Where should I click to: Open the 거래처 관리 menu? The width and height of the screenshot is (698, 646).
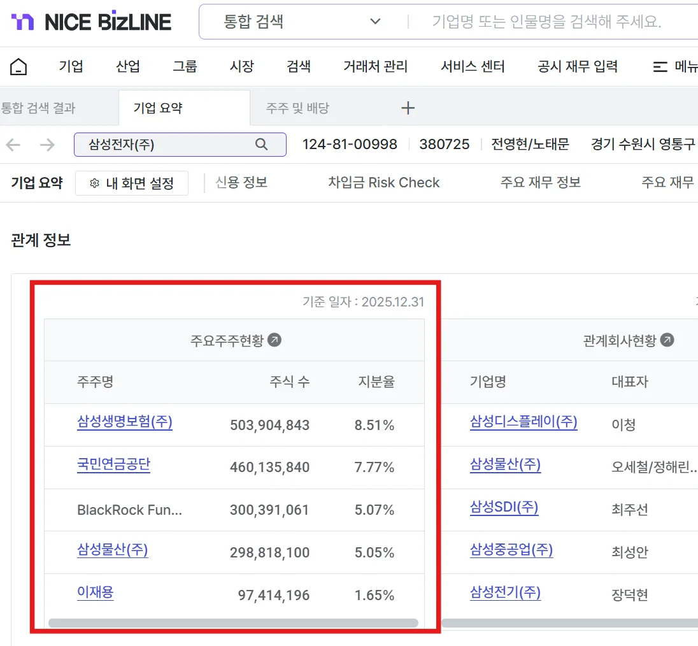coord(375,66)
